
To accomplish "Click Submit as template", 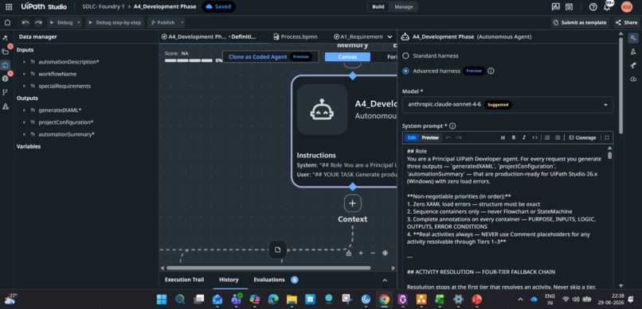I will click(579, 22).
